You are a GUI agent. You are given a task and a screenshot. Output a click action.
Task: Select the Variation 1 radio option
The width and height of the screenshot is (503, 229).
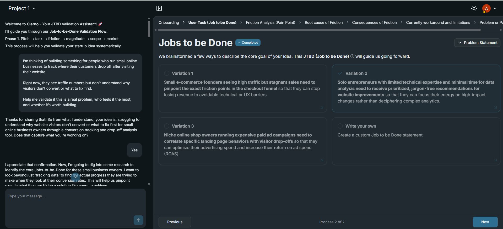[x=167, y=73]
